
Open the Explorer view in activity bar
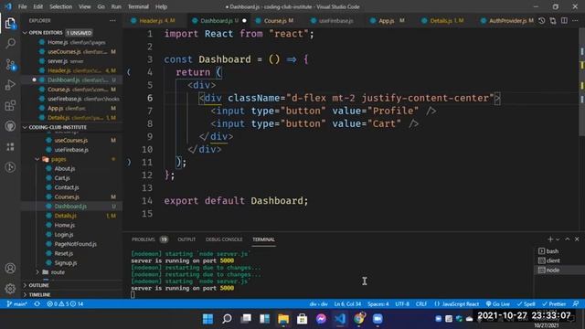[10, 23]
